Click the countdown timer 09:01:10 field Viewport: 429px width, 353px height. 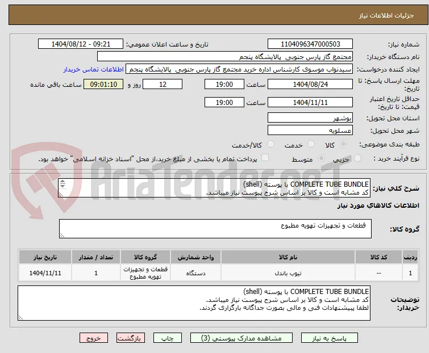(x=103, y=84)
